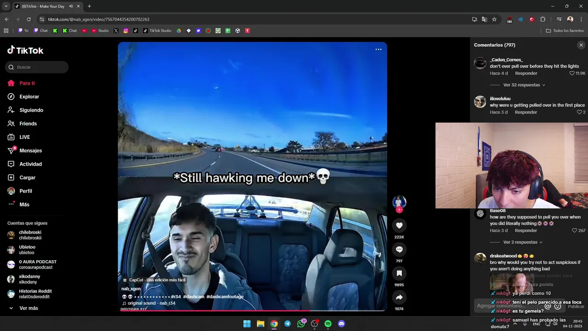Click the #dashcamfootage hashtag
The height and width of the screenshot is (331, 588).
[225, 297]
